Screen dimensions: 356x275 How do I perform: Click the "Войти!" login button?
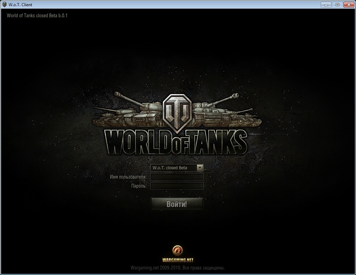pos(177,204)
